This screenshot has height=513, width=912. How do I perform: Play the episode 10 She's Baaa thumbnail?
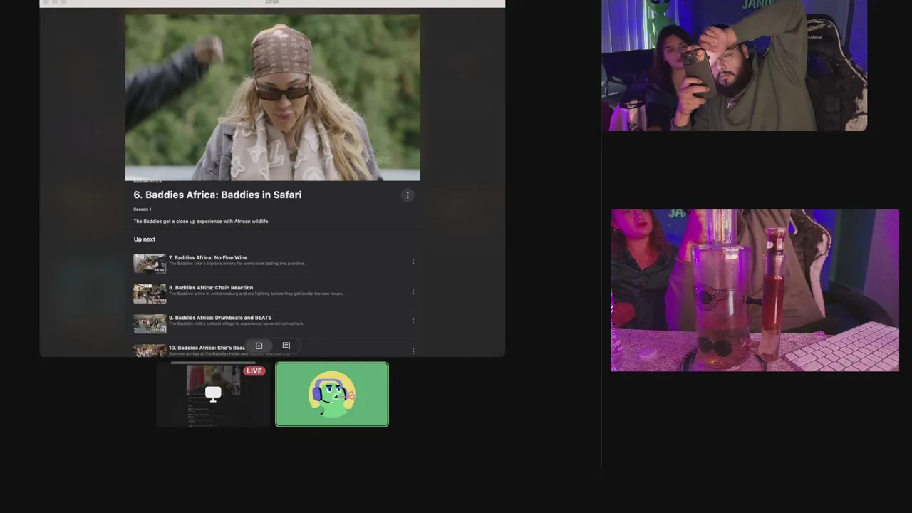(x=150, y=351)
